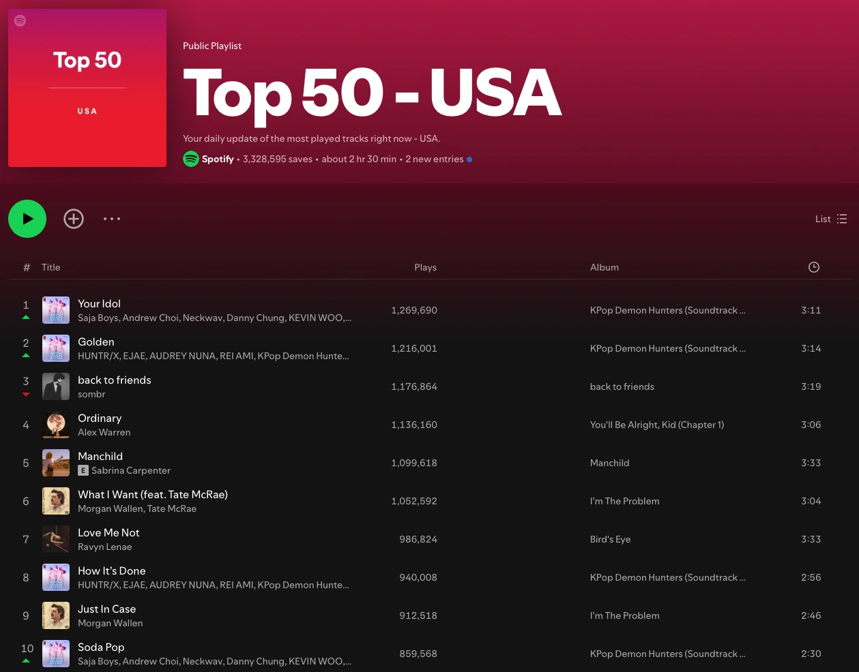Click the green up arrow on Golden
The image size is (859, 672).
(x=26, y=356)
